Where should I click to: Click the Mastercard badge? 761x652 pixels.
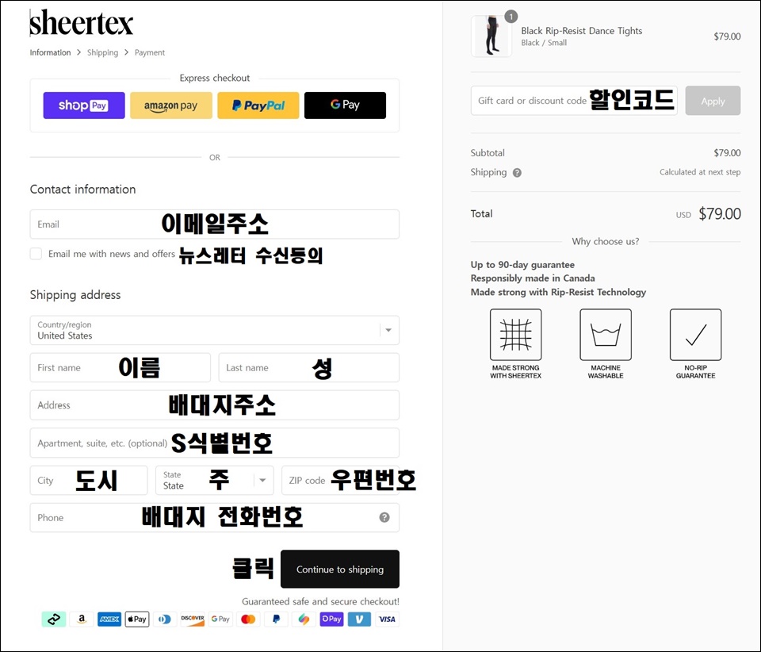click(x=248, y=619)
